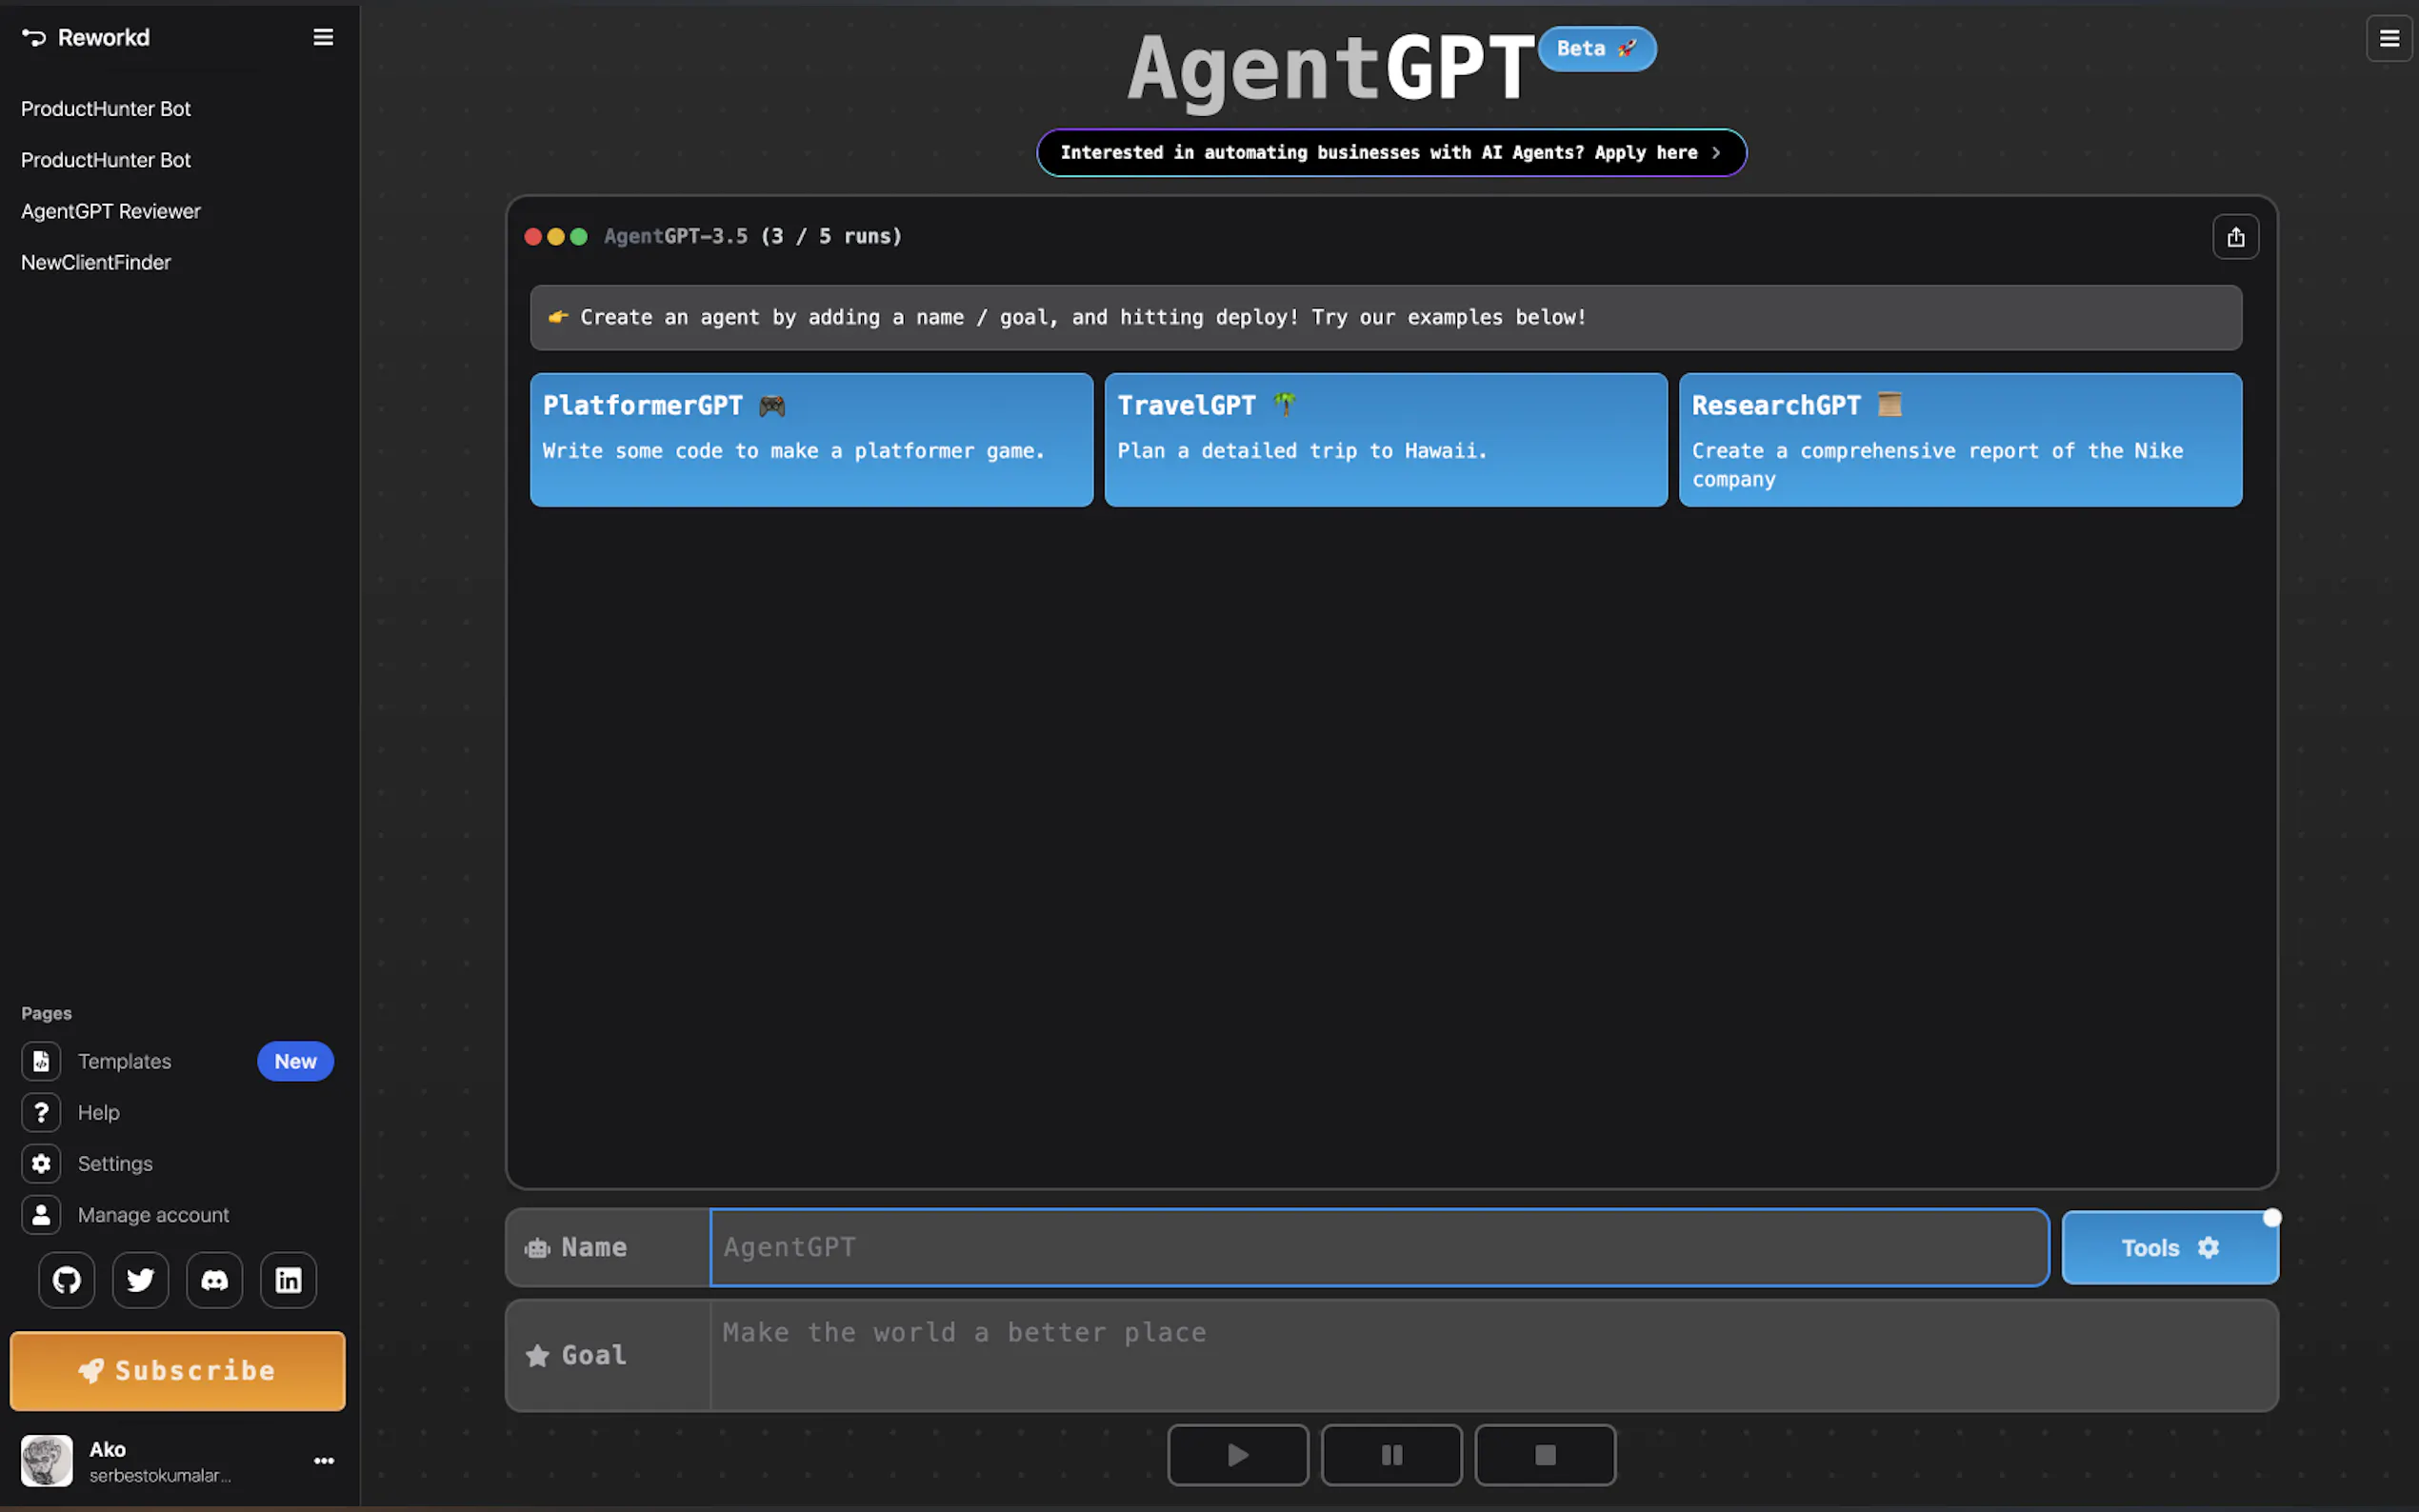
Task: Run the TravelGPT Hawaii trip example
Action: [1384, 440]
